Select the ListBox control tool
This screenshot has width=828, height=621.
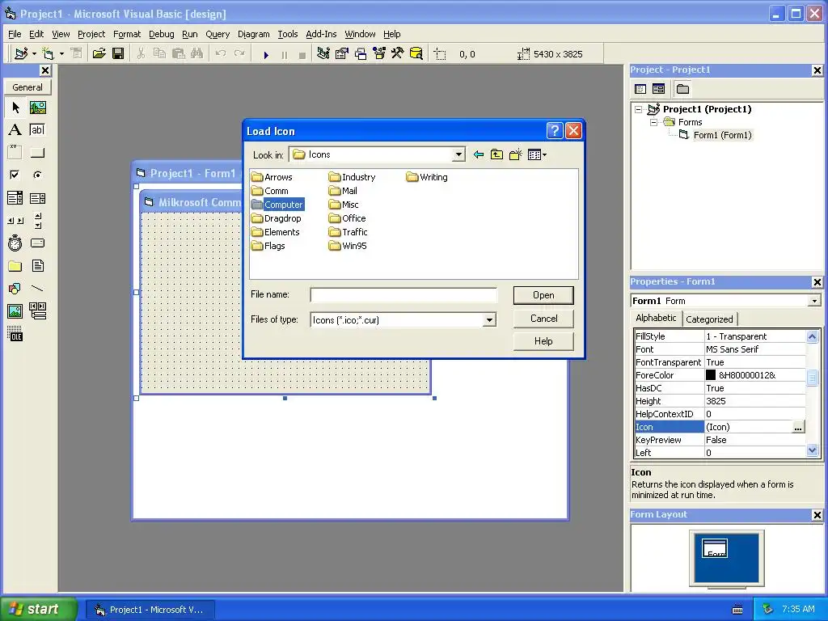pos(37,198)
